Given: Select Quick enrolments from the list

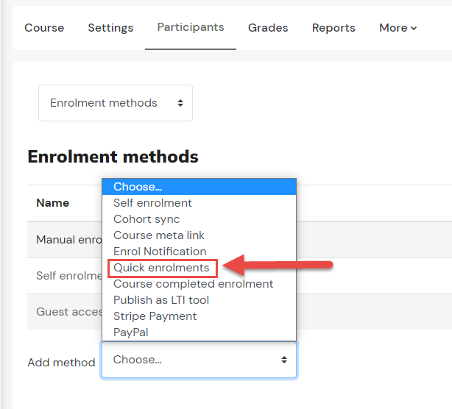Looking at the screenshot, I should point(162,268).
